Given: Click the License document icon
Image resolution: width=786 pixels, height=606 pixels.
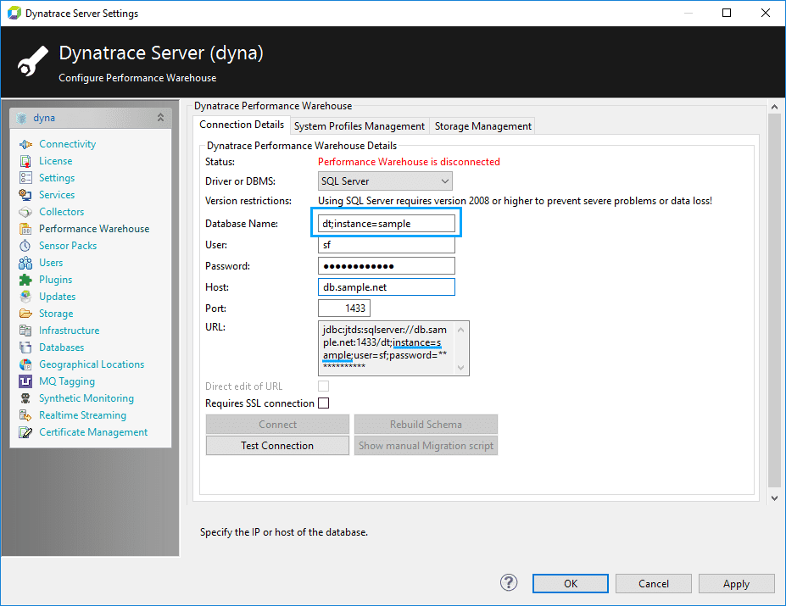Looking at the screenshot, I should 25,161.
